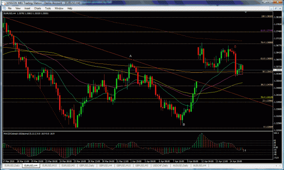Open the View menu
The height and width of the screenshot is (170, 284).
tap(18, 8)
